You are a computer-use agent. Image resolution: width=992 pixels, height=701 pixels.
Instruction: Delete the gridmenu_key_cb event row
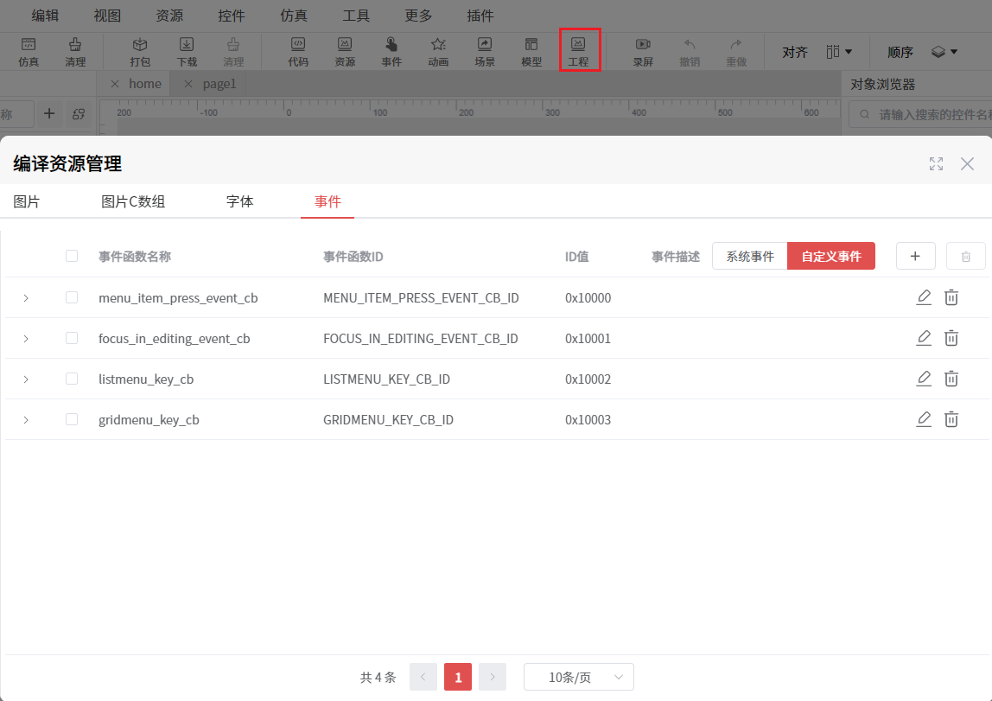click(951, 419)
